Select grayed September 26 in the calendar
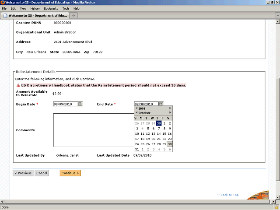Screen dimensions: 280x210 click(x=137, y=123)
